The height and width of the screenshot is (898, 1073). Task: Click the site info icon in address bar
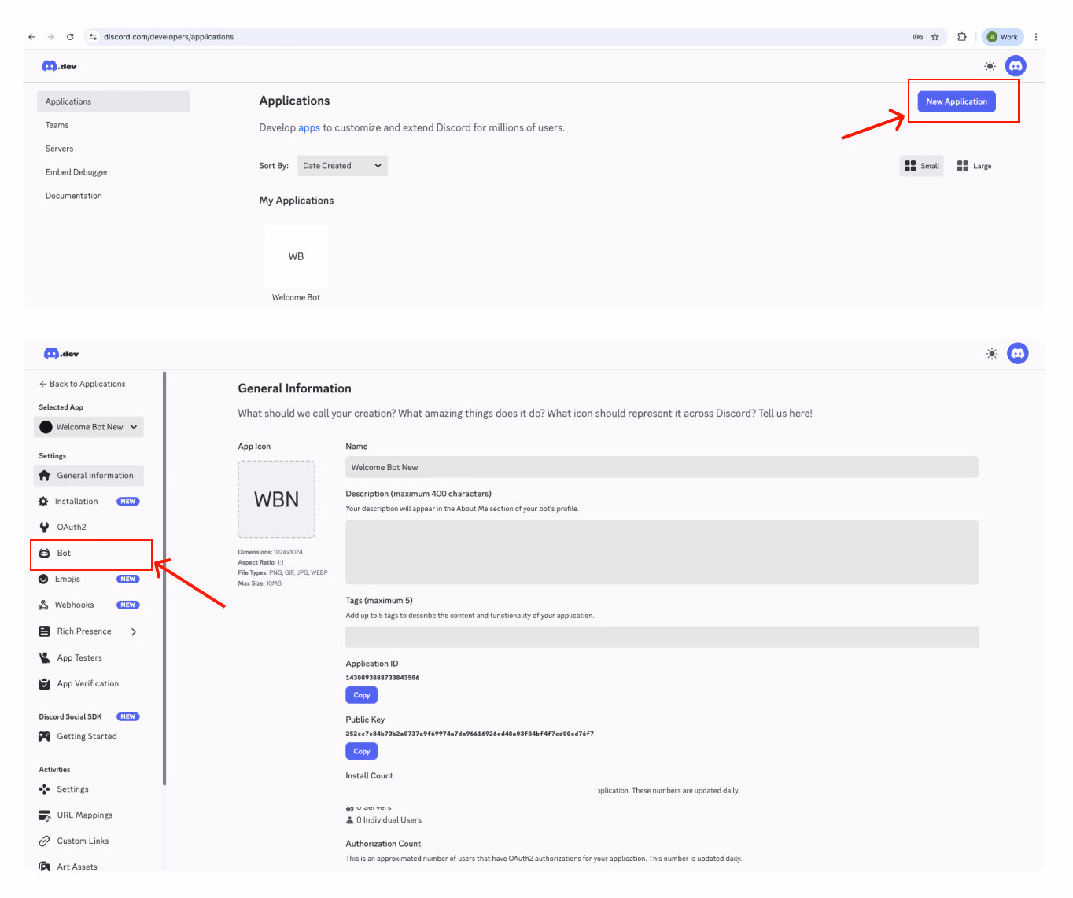click(93, 37)
